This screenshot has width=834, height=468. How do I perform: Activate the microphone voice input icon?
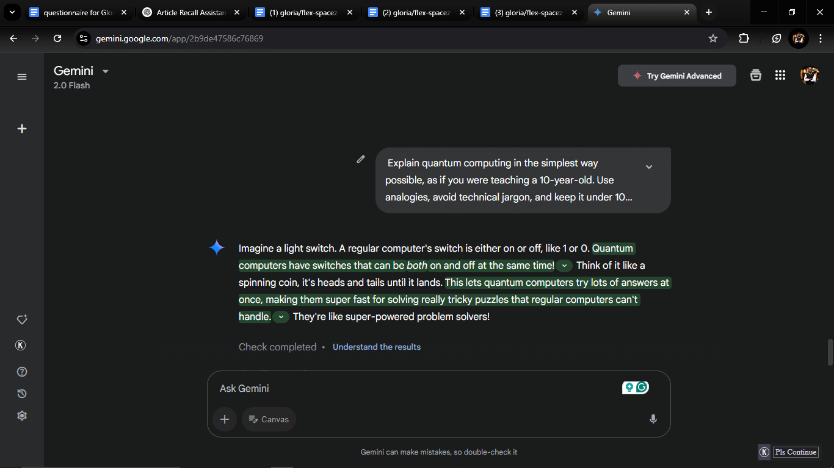653,419
